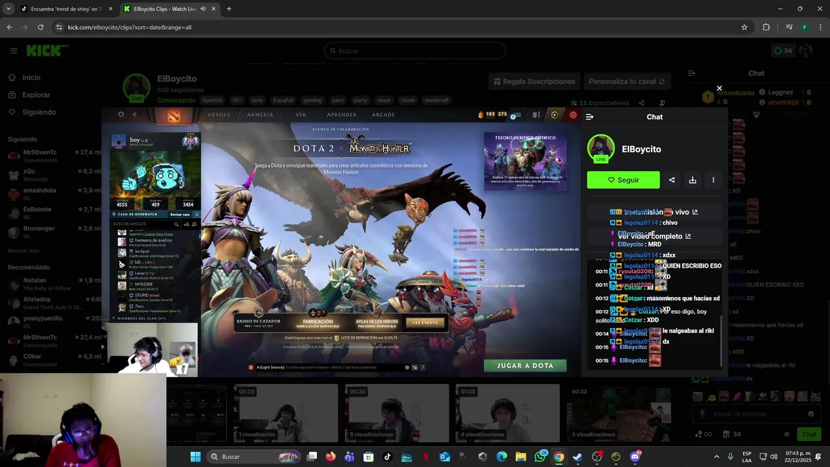Open clip thumbnail with 01:00 duration

click(x=508, y=413)
